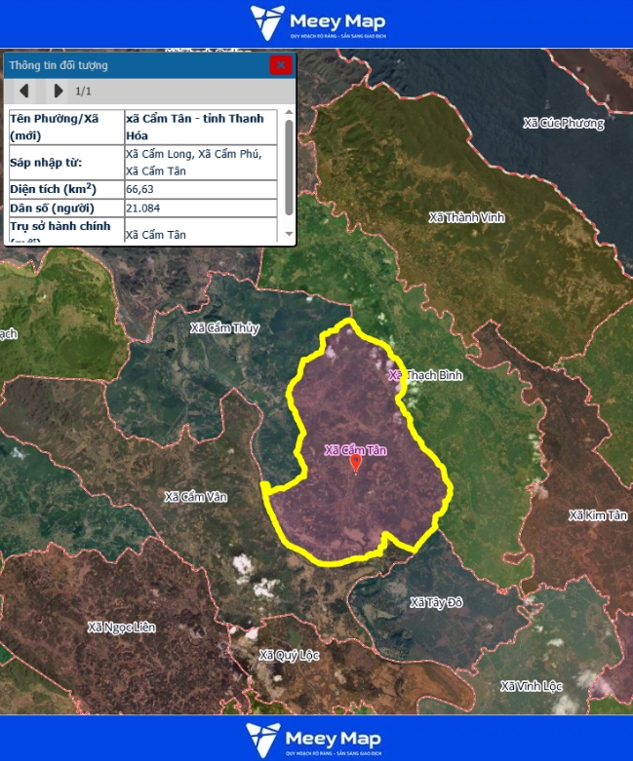Click the Xã Thành Vinh region label
The height and width of the screenshot is (761, 633).
click(466, 217)
